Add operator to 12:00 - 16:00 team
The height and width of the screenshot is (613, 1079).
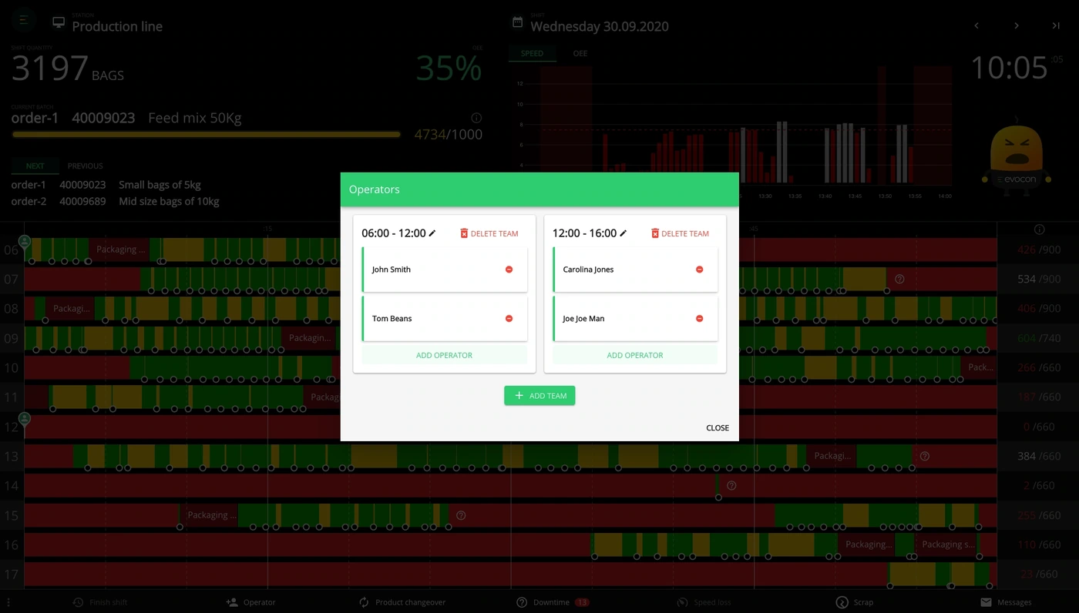[635, 355]
